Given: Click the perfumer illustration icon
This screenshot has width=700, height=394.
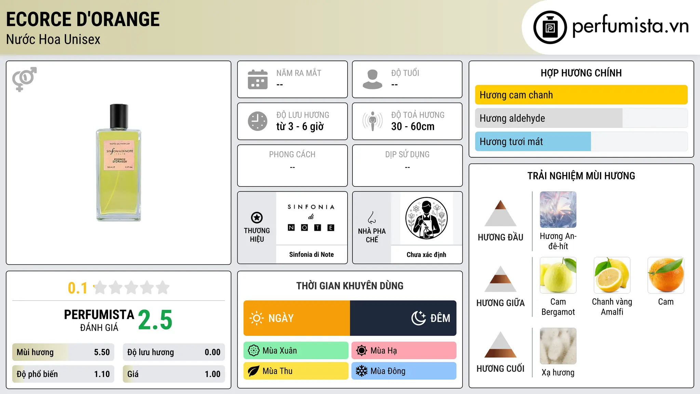Looking at the screenshot, I should tap(426, 218).
